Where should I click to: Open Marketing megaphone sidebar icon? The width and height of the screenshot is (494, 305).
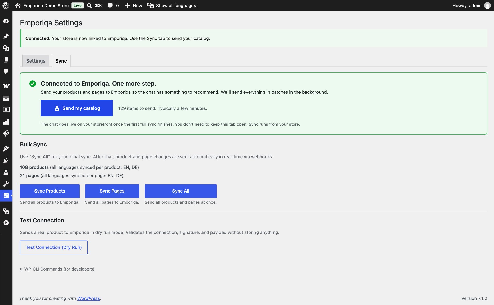click(x=6, y=133)
